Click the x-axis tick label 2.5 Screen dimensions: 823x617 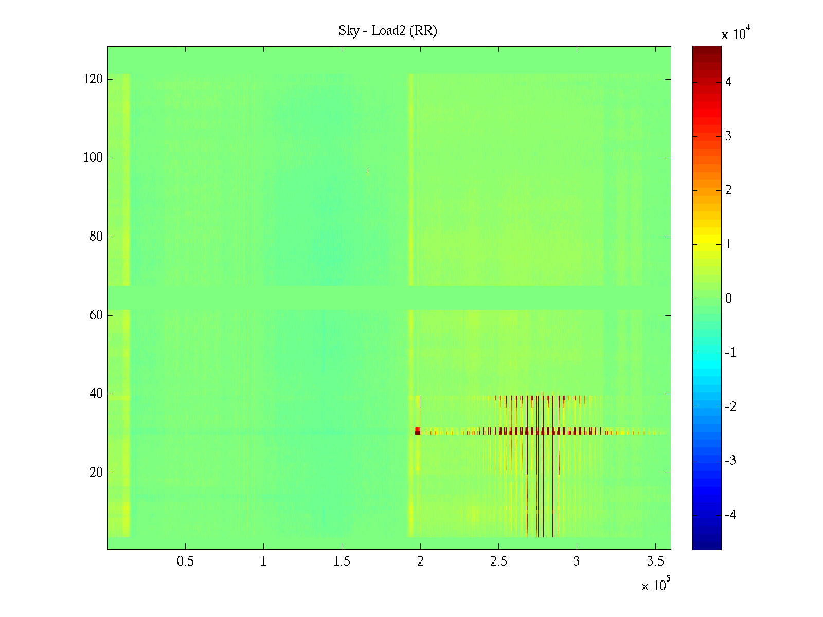tap(498, 561)
